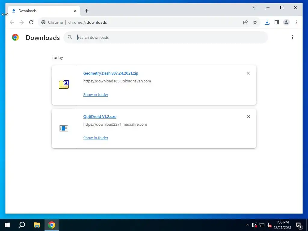The image size is (308, 231).
Task: Open a new tab with plus button
Action: 87,11
